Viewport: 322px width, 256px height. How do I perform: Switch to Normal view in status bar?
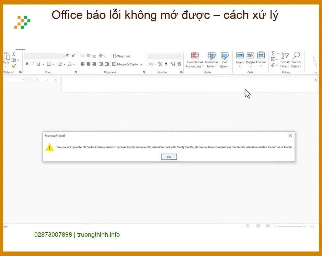pyautogui.click(x=248, y=226)
